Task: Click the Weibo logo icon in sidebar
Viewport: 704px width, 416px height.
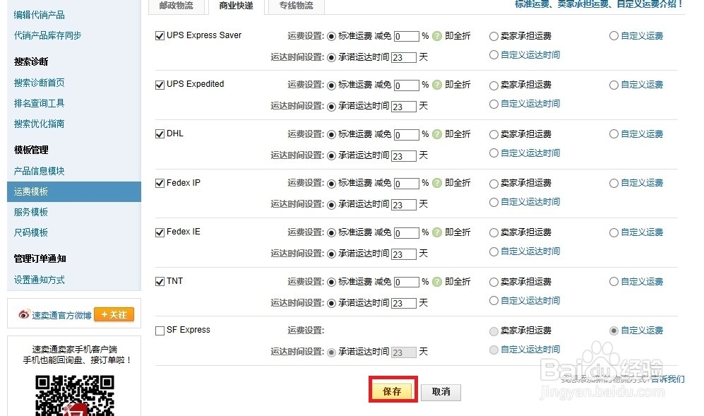Action: pos(24,314)
